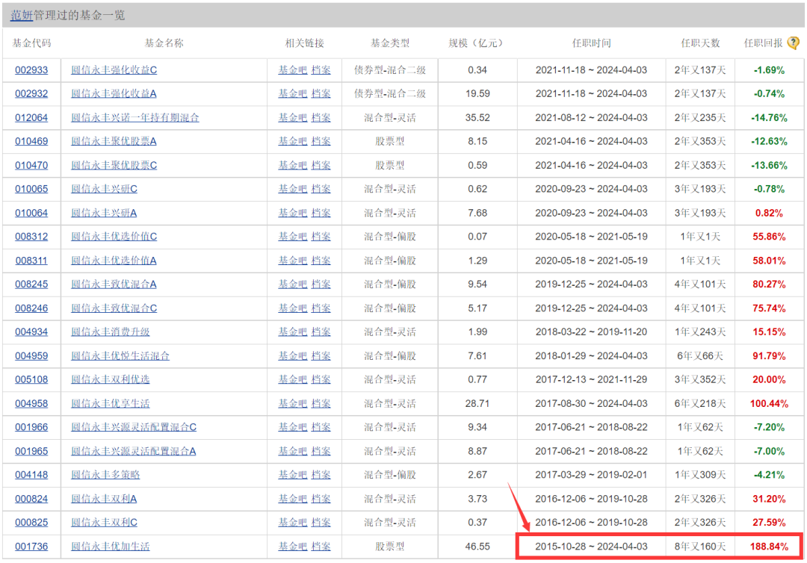Open fund 圆信永丰双利优选

point(110,379)
